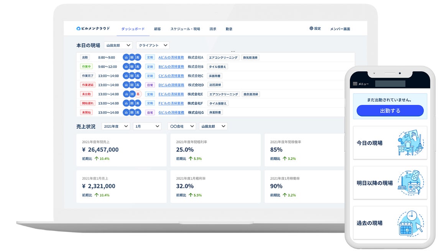Click the 未開始 status badge

(86, 112)
